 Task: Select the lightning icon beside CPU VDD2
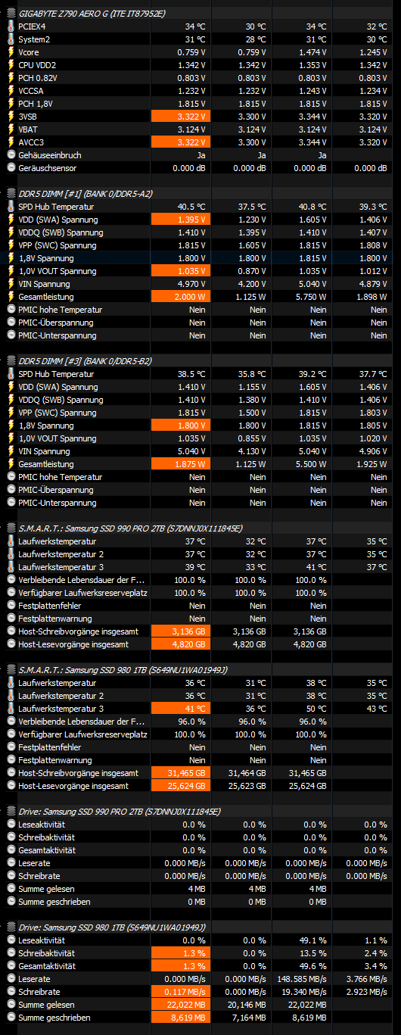point(11,65)
